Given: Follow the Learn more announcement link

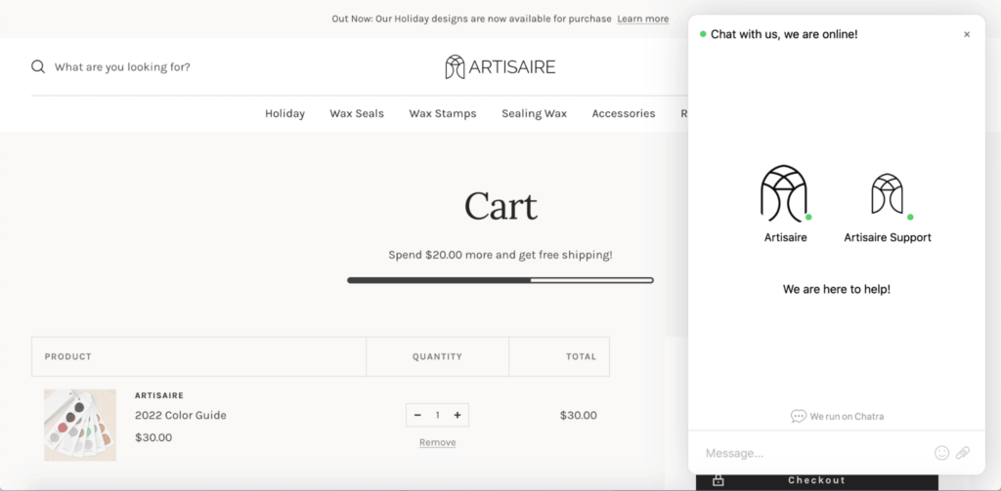Looking at the screenshot, I should pos(642,19).
